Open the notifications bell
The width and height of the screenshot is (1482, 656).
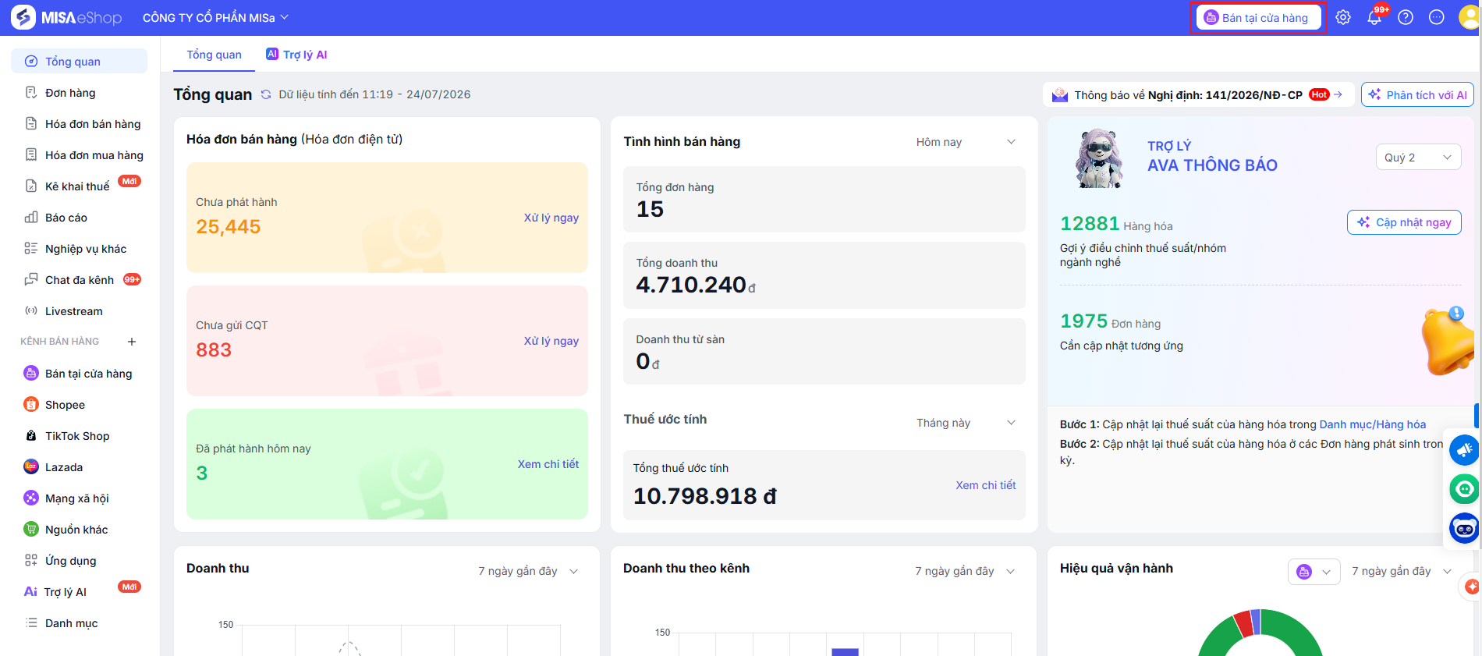click(x=1374, y=17)
